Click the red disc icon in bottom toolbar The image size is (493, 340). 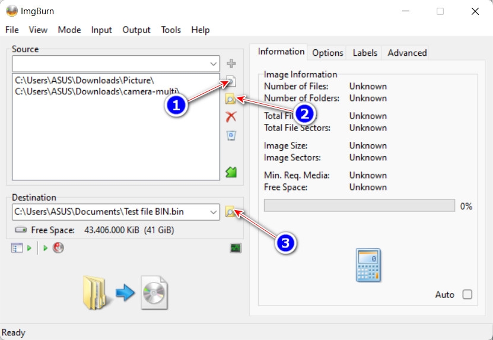point(58,248)
